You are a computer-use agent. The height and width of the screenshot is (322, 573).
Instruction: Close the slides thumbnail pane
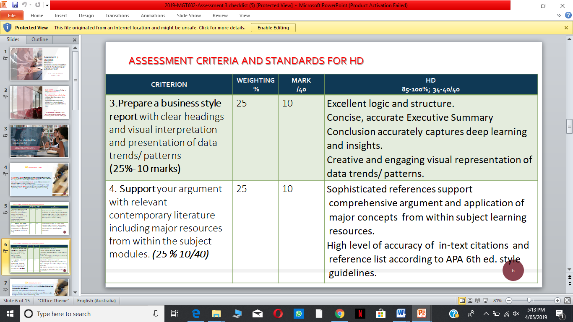pyautogui.click(x=75, y=40)
